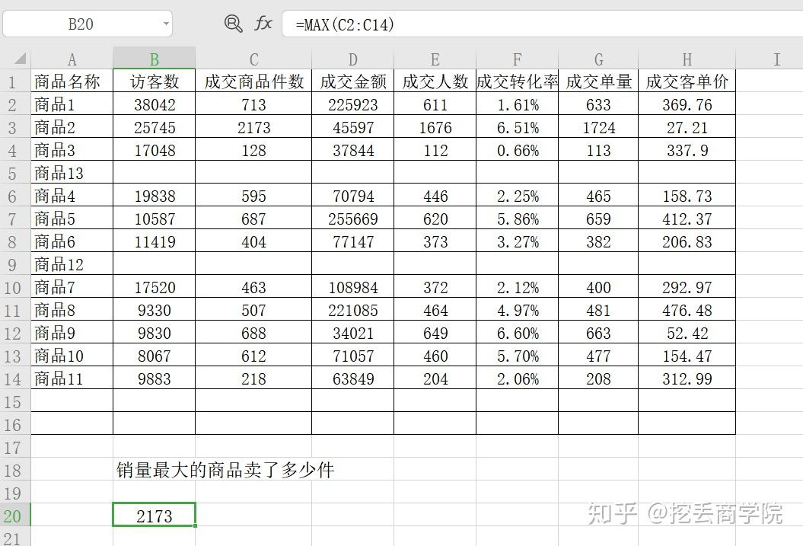Image resolution: width=803 pixels, height=546 pixels.
Task: Select the cell containing 369.76
Action: [687, 104]
